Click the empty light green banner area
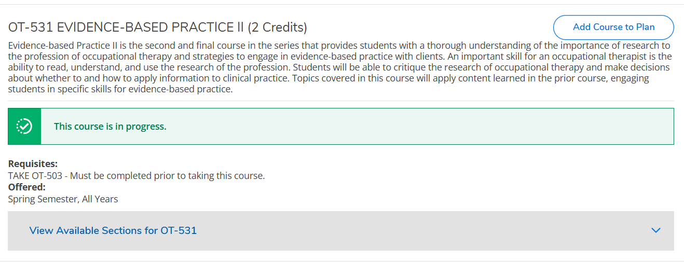The height and width of the screenshot is (262, 684). coord(415,126)
